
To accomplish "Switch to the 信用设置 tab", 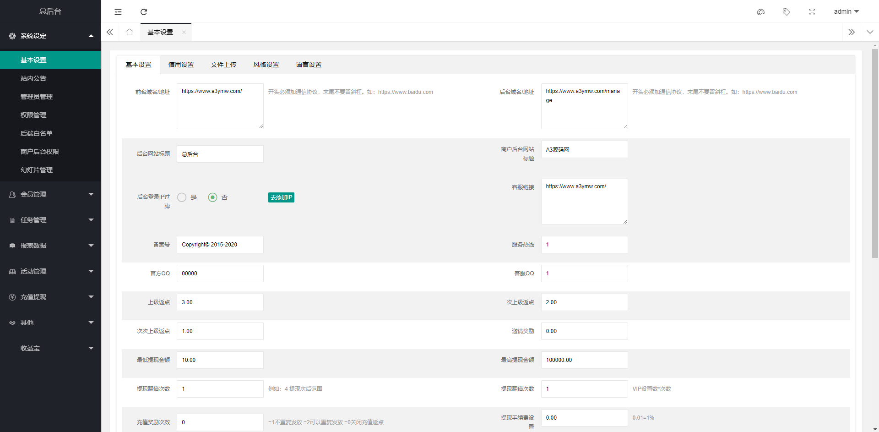I will [181, 65].
